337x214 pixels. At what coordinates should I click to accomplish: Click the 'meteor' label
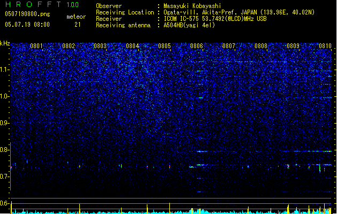click(76, 17)
